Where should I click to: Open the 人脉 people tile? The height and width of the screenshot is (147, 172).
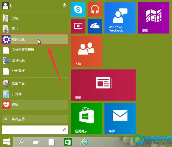pos(87,51)
